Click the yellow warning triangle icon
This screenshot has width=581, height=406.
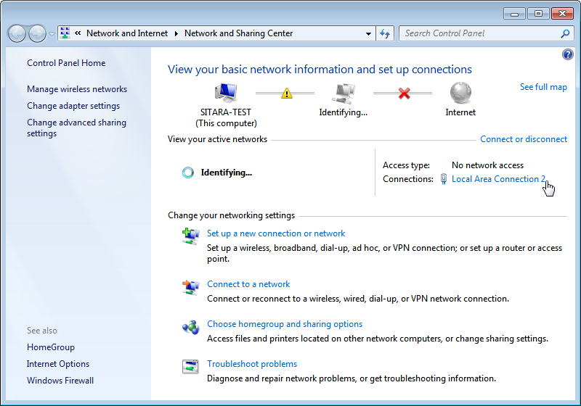point(287,94)
